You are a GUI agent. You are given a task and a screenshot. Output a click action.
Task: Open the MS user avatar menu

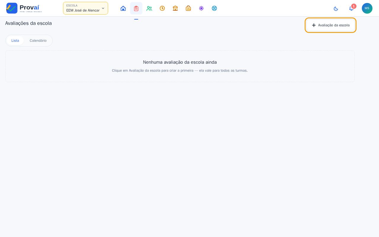367,8
